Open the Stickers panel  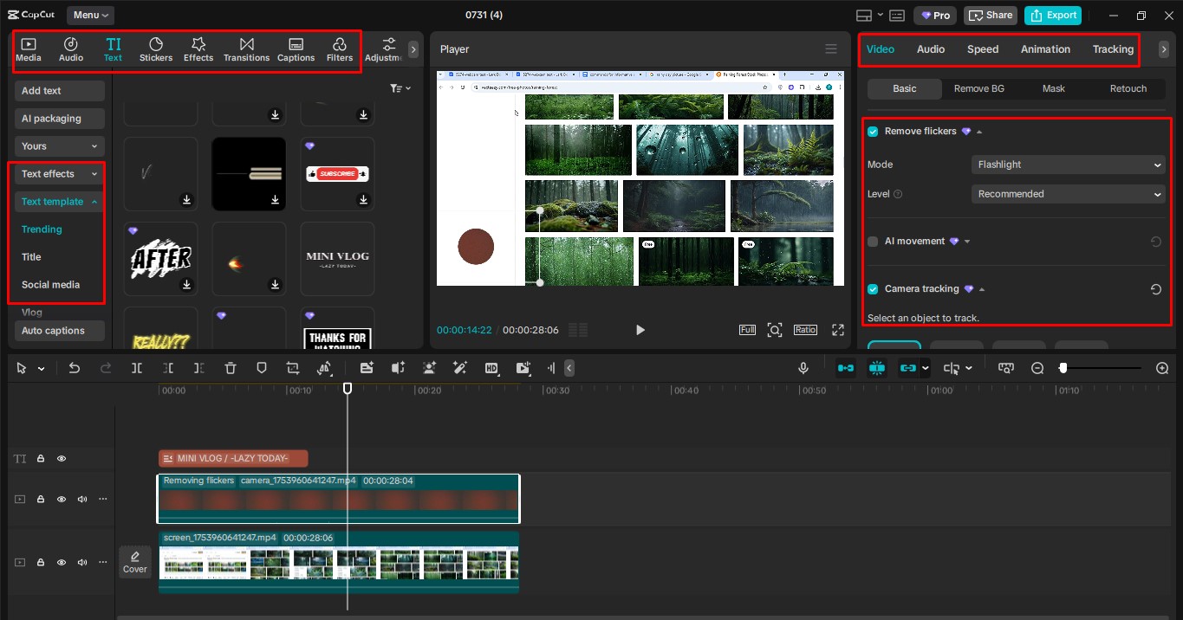point(156,49)
